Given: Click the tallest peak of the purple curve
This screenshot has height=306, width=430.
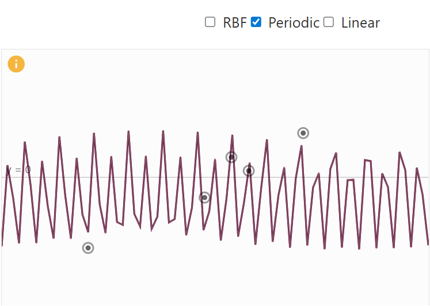Looking at the screenshot, I should (x=128, y=132).
